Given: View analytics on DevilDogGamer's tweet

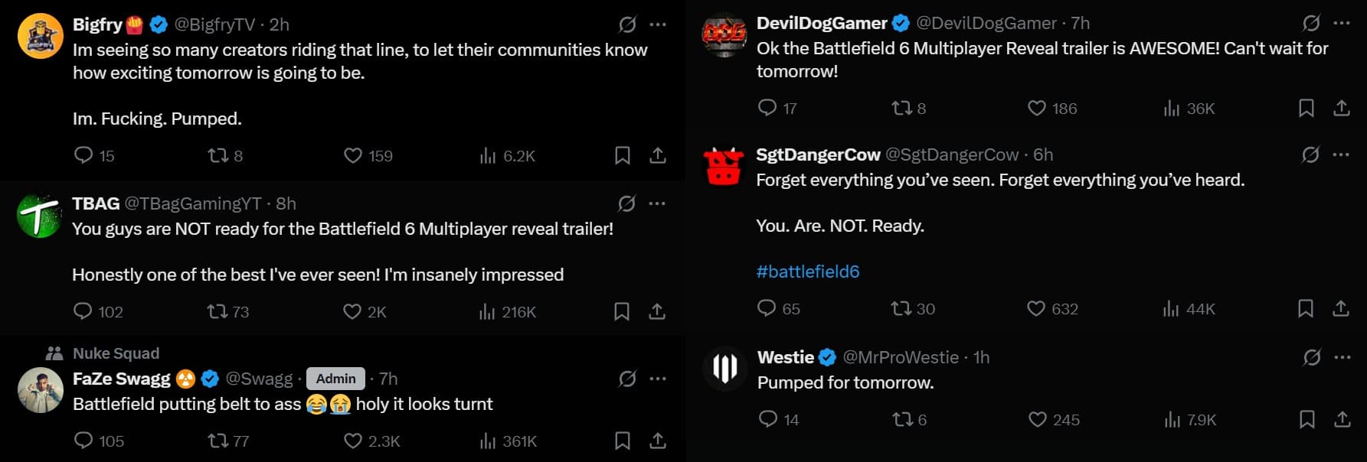Looking at the screenshot, I should point(1172,109).
